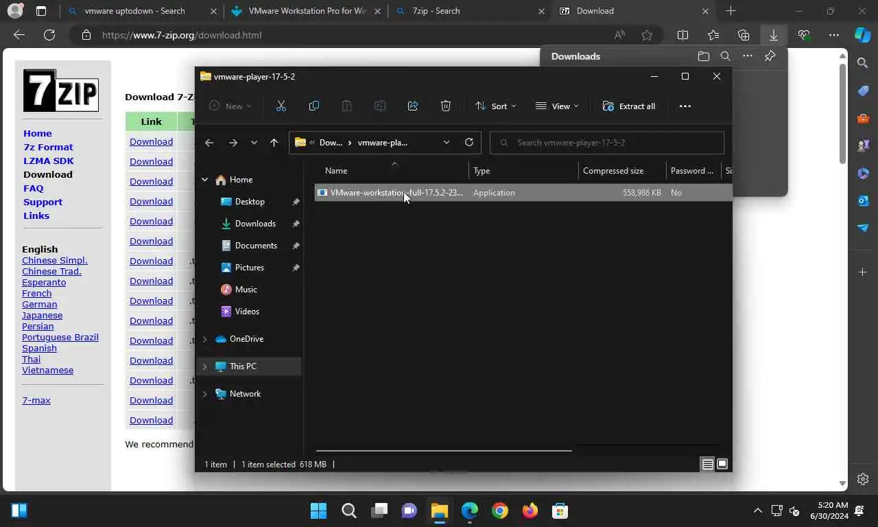Viewport: 878px width, 527px height.
Task: Open downloads folder icon in Downloads panel
Action: point(703,56)
